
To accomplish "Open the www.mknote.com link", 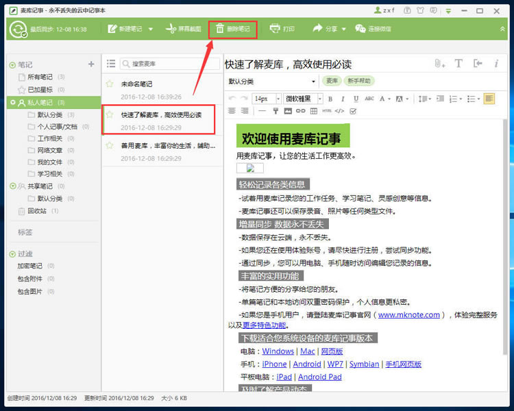I will point(408,315).
